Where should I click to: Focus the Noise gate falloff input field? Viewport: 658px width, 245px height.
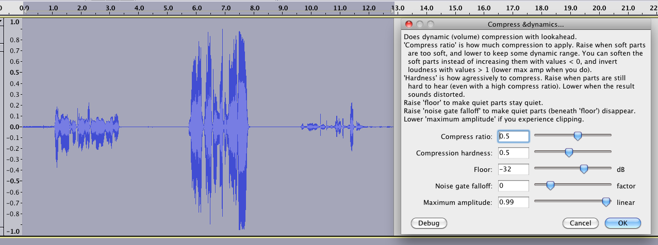pos(514,186)
